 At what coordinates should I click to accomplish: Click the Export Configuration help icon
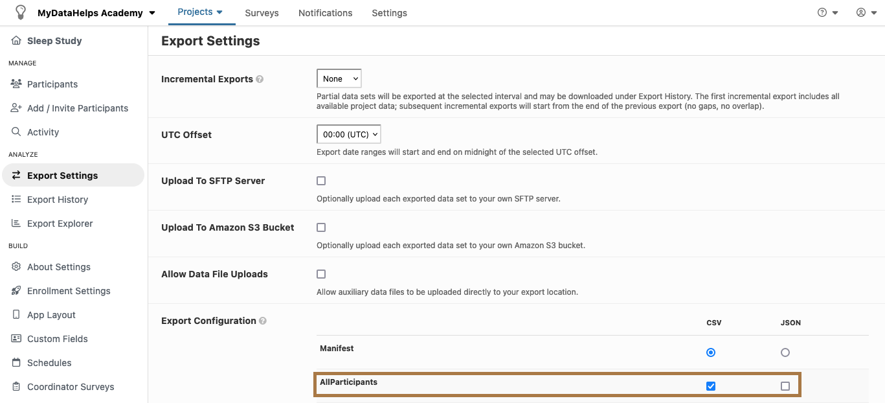263,321
